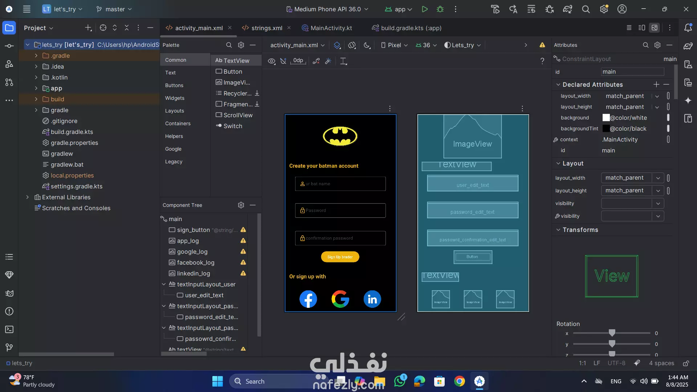Toggle night mode moon icon
Screen dimensions: 697x392
tap(367, 45)
